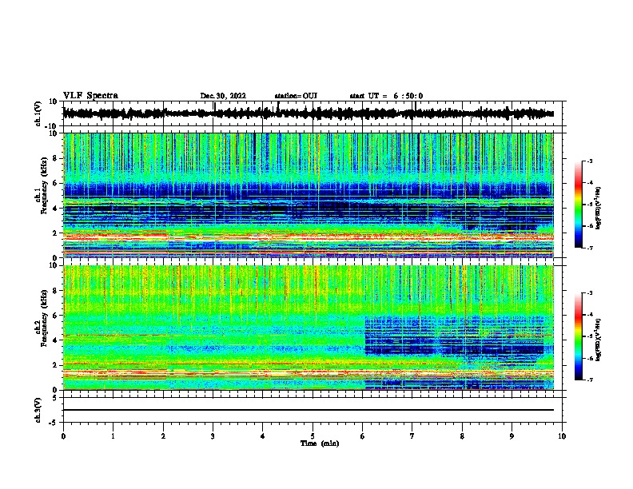Click the ch.2 spectrogram color bar
This screenshot has width=633, height=489.
click(x=578, y=336)
